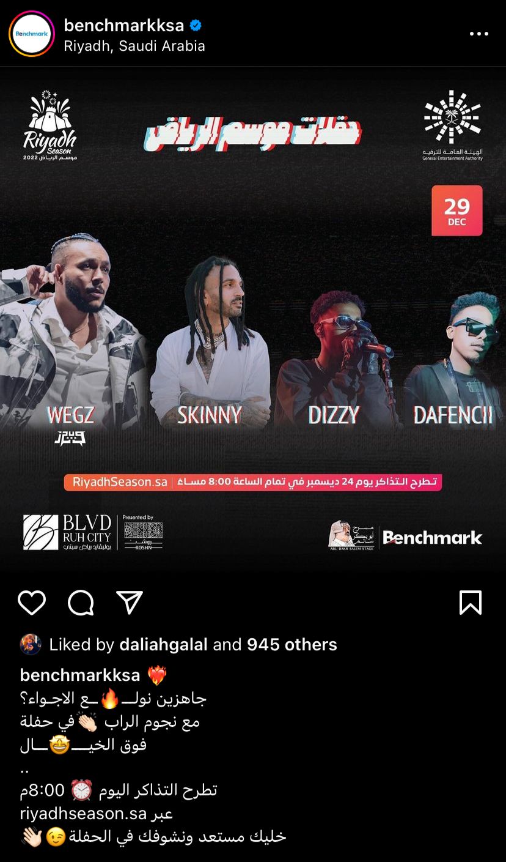View the list of 945 others who liked
This screenshot has width=506, height=862.
292,644
